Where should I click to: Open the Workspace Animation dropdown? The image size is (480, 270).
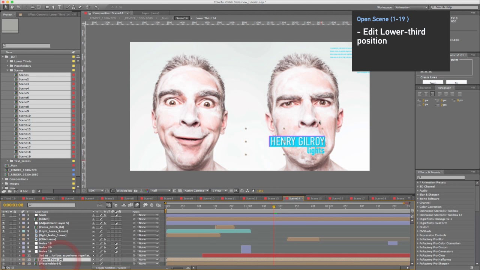[x=411, y=7]
